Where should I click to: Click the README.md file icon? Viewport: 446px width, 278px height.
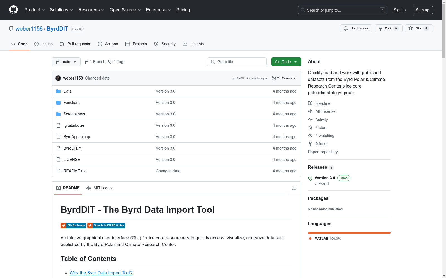coord(59,171)
